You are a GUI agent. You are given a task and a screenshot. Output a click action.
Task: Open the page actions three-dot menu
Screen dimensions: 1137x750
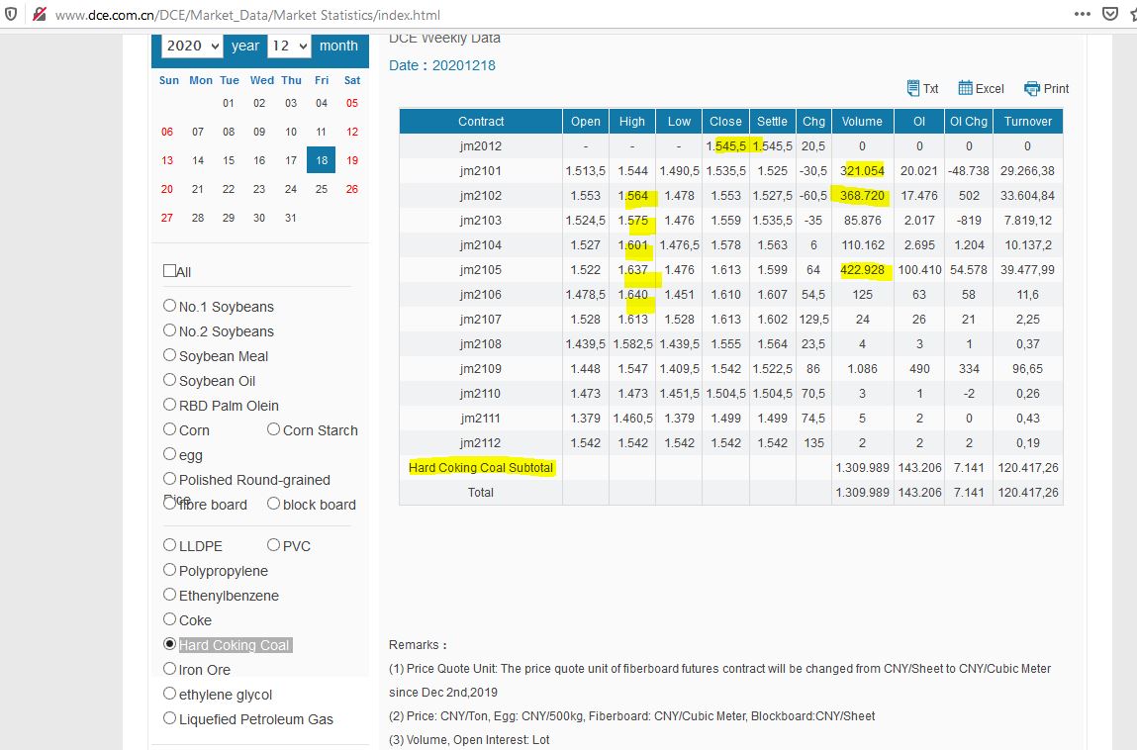[x=1082, y=14]
